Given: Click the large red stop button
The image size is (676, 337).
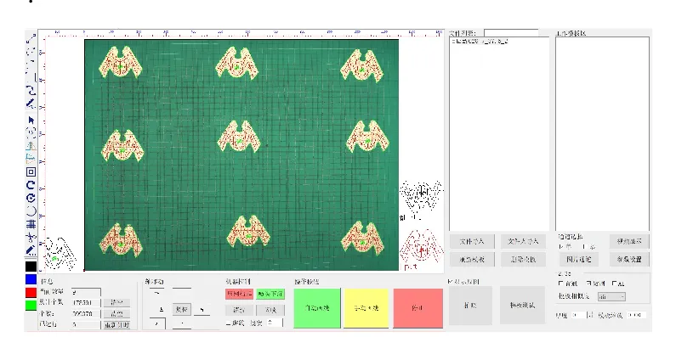Looking at the screenshot, I should tap(418, 308).
